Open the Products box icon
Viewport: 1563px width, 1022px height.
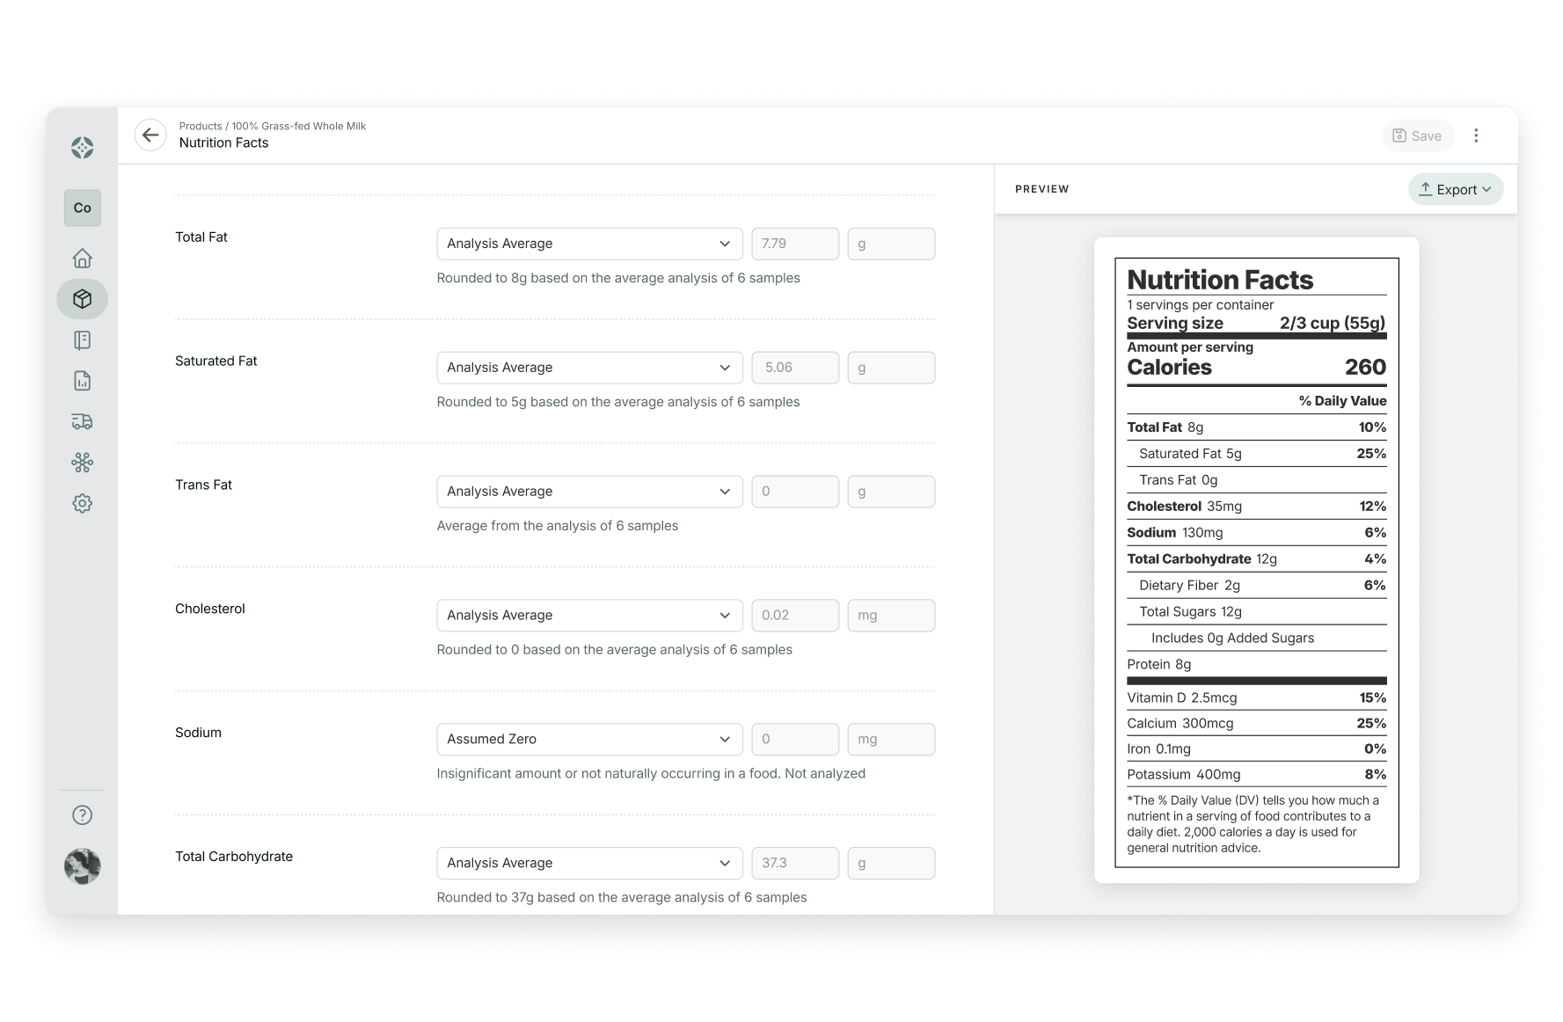click(82, 299)
